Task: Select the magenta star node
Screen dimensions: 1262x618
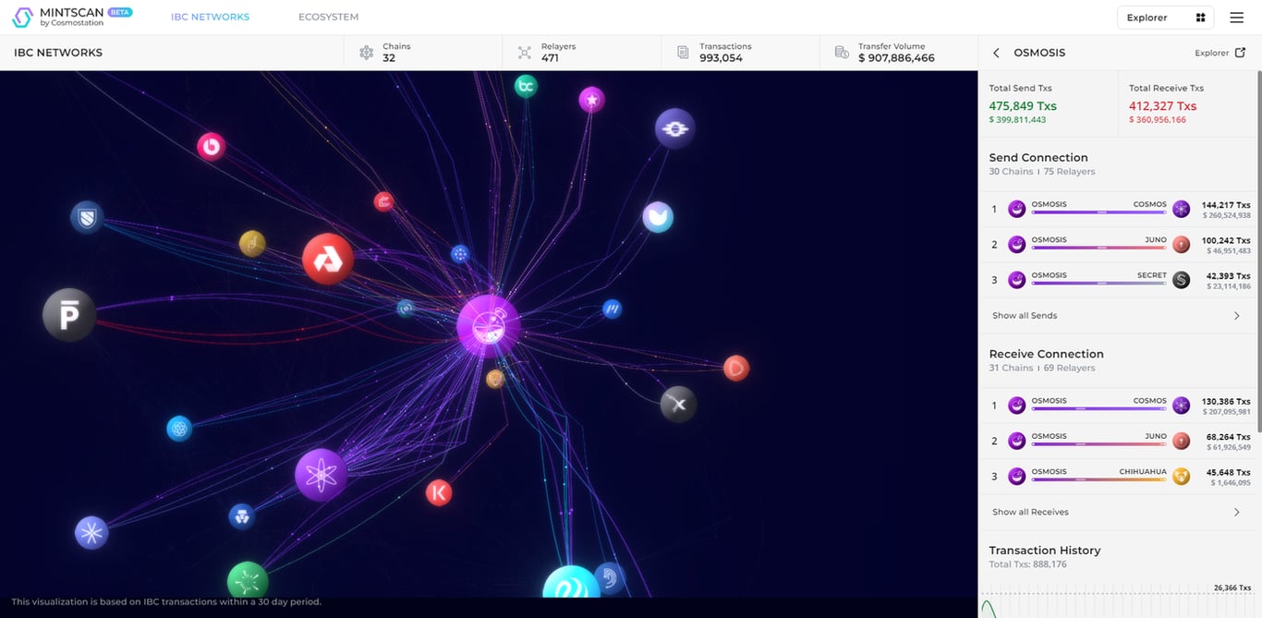Action: [591, 99]
